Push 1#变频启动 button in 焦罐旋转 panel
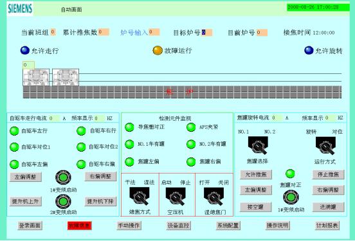 point(291,197)
